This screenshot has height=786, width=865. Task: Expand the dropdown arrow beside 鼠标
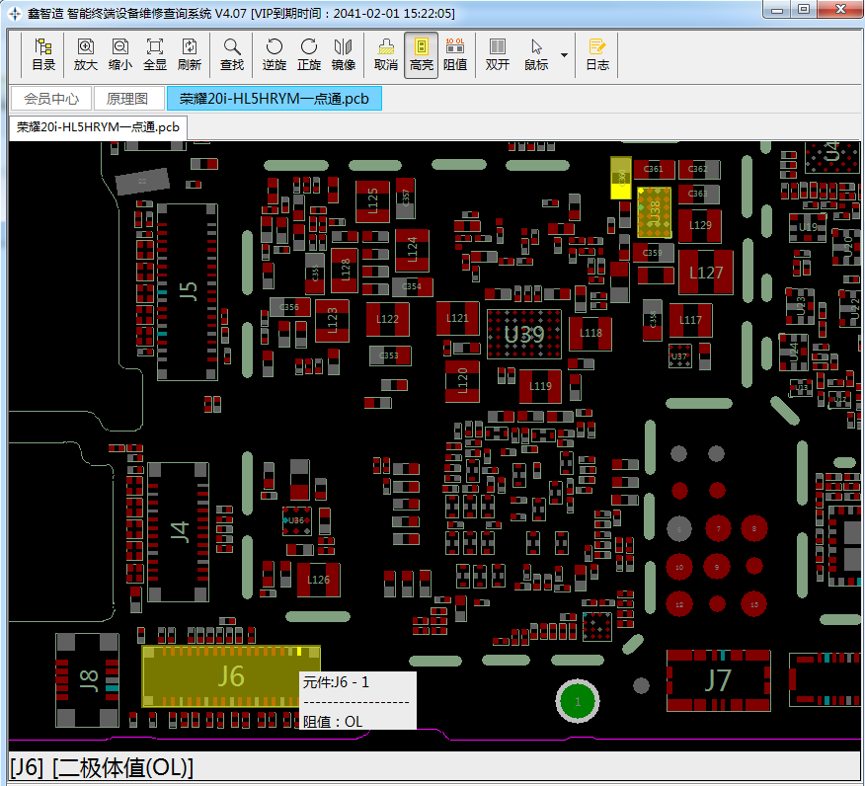click(x=564, y=54)
